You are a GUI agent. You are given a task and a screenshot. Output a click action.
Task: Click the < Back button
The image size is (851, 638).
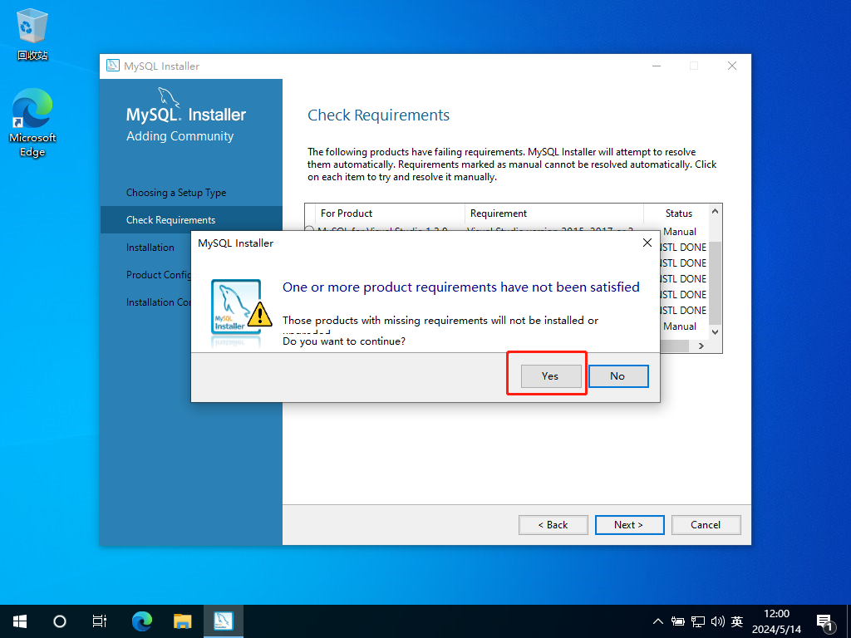pyautogui.click(x=553, y=525)
